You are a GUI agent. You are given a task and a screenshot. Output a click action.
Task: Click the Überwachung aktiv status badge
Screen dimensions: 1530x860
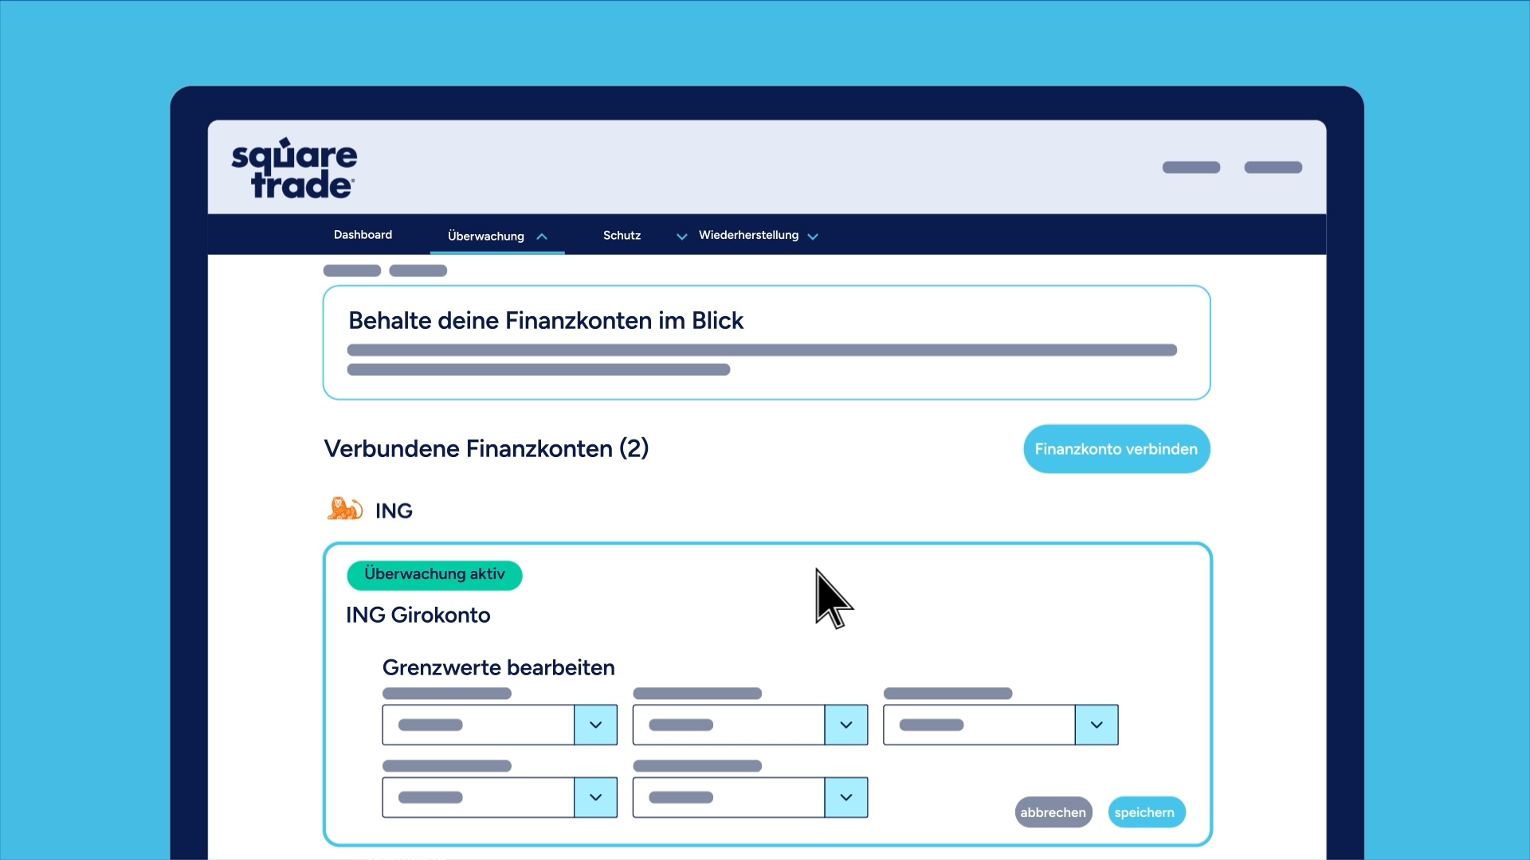point(434,575)
